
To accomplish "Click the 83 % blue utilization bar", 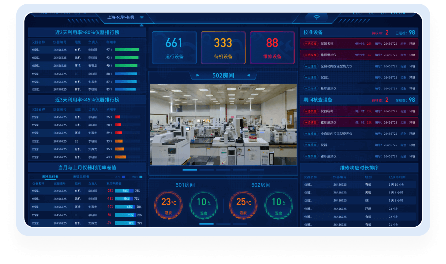I will click(x=125, y=89).
